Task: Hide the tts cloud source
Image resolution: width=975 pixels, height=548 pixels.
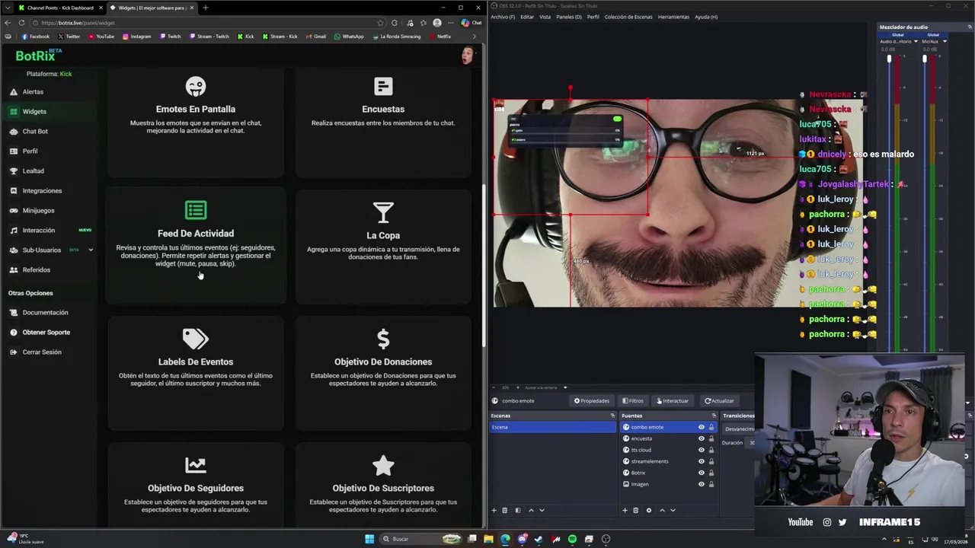Action: [702, 450]
